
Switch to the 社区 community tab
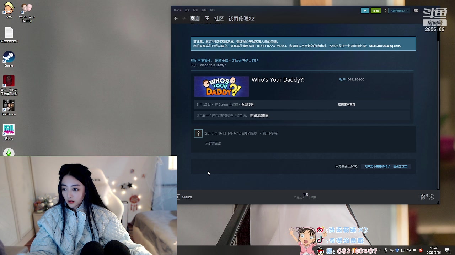[219, 18]
